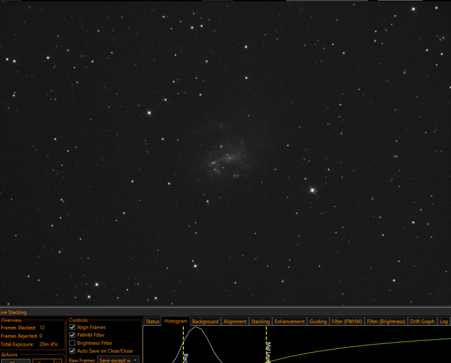
Task: Expand the Raw Frames save dropdown
Action: 118,360
